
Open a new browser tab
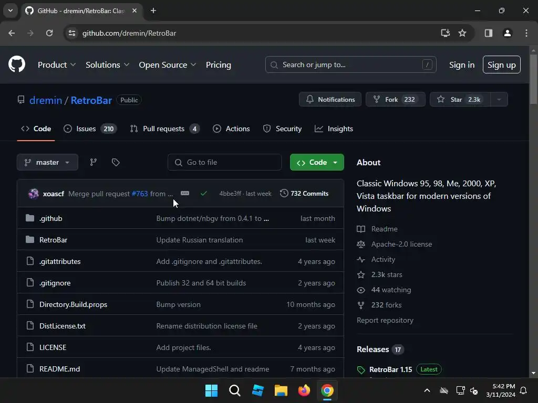click(x=153, y=10)
